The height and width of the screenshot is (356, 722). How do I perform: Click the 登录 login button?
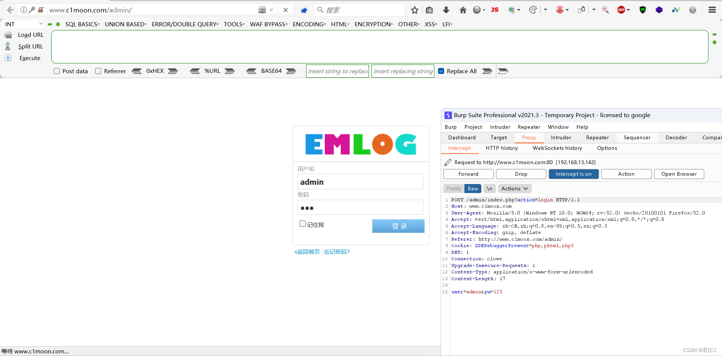pyautogui.click(x=398, y=226)
